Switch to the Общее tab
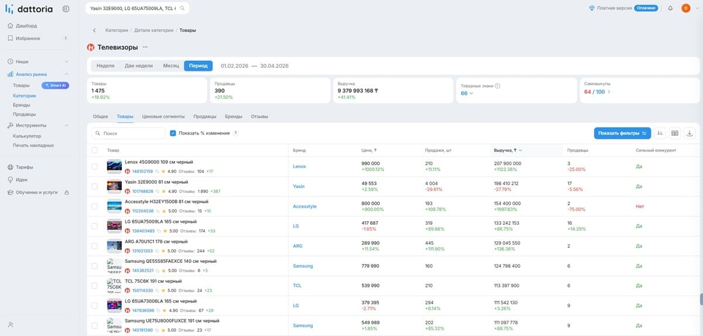This screenshot has width=703, height=336. (100, 116)
